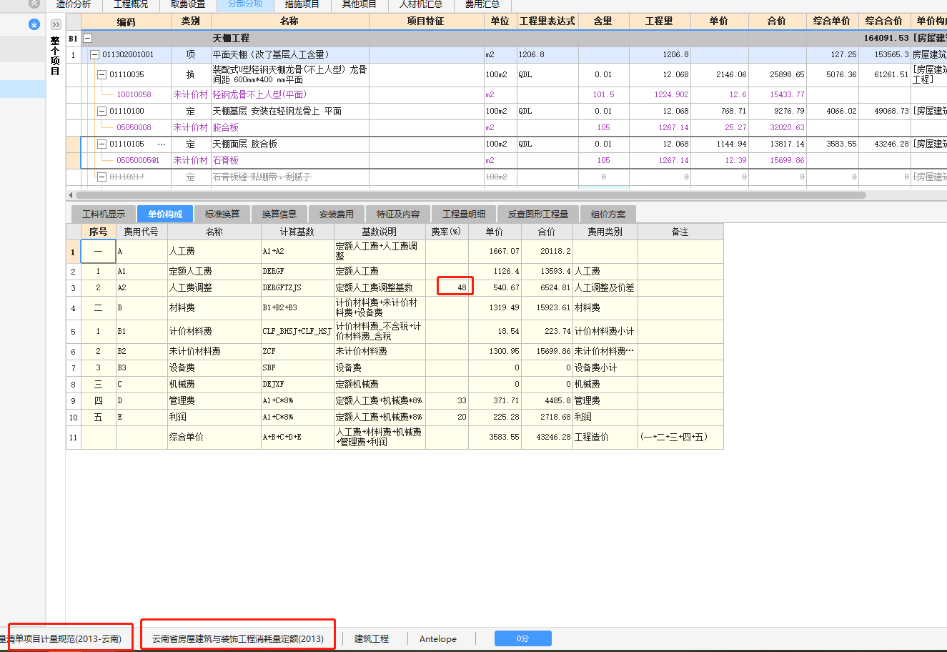The width and height of the screenshot is (947, 652).
Task: Open the 造价分析 tab
Action: (x=74, y=4)
